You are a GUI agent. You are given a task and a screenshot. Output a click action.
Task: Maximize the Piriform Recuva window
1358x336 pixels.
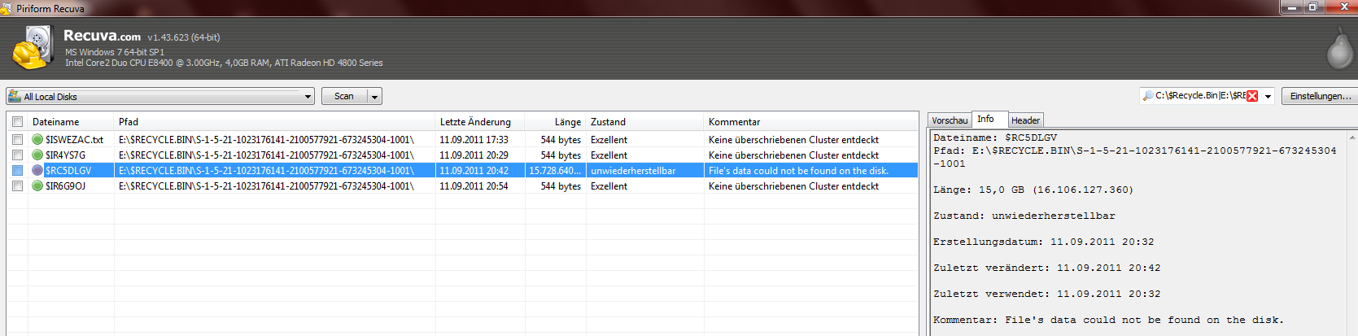click(1313, 7)
